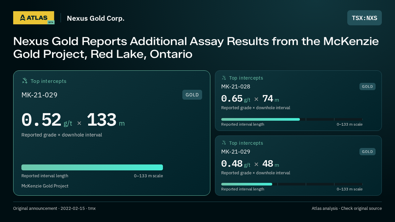Click the 48 m interval length bar
The height and width of the screenshot is (222, 395).
(x=292, y=184)
